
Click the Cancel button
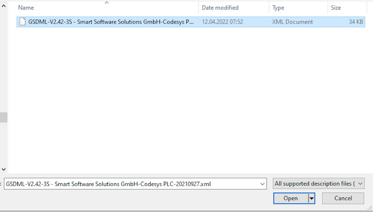click(x=343, y=198)
